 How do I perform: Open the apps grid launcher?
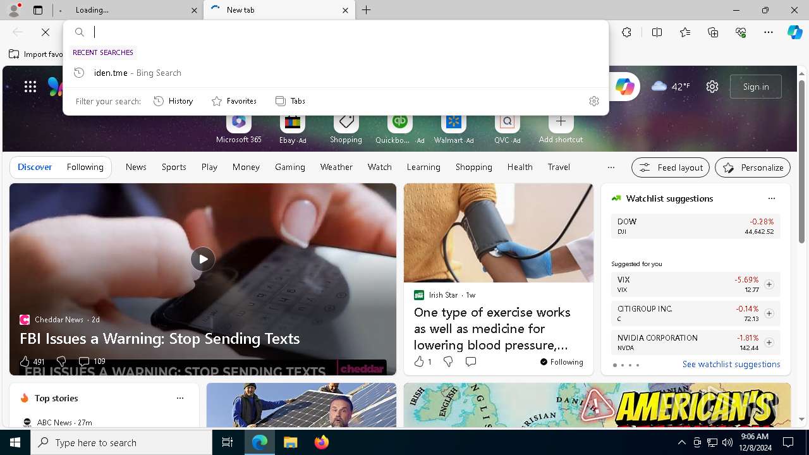30,87
